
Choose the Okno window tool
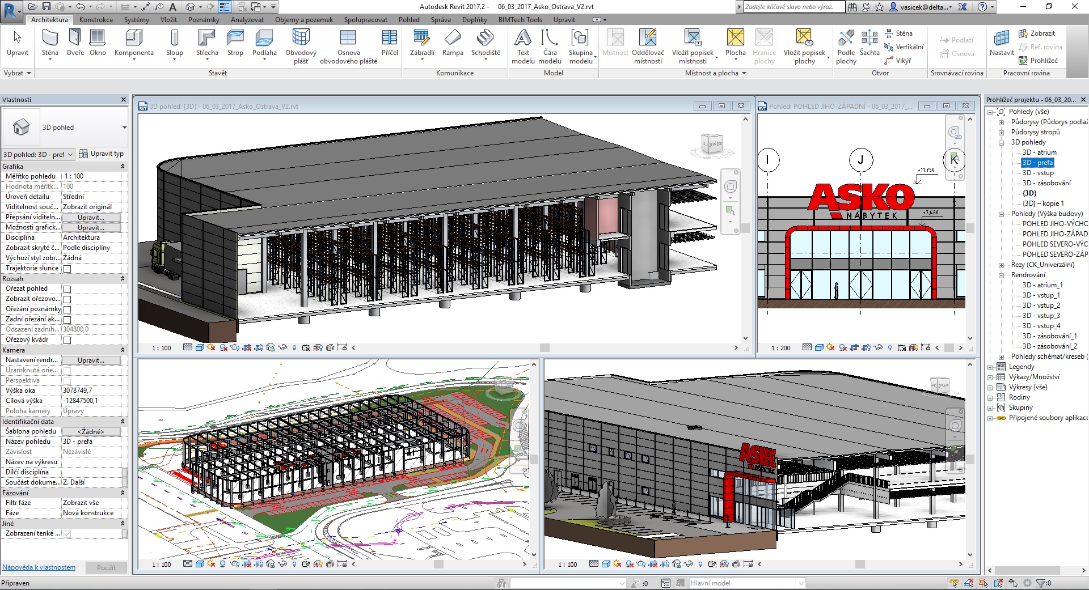(x=98, y=43)
